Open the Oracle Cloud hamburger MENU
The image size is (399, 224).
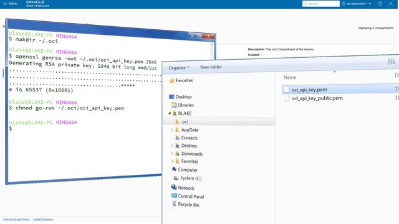(11, 4)
